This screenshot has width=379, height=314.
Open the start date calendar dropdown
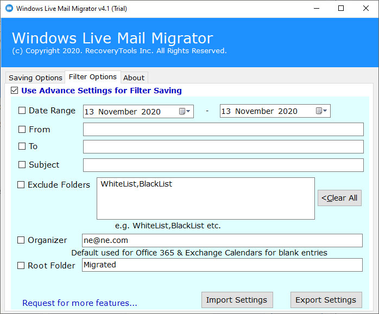coord(185,111)
